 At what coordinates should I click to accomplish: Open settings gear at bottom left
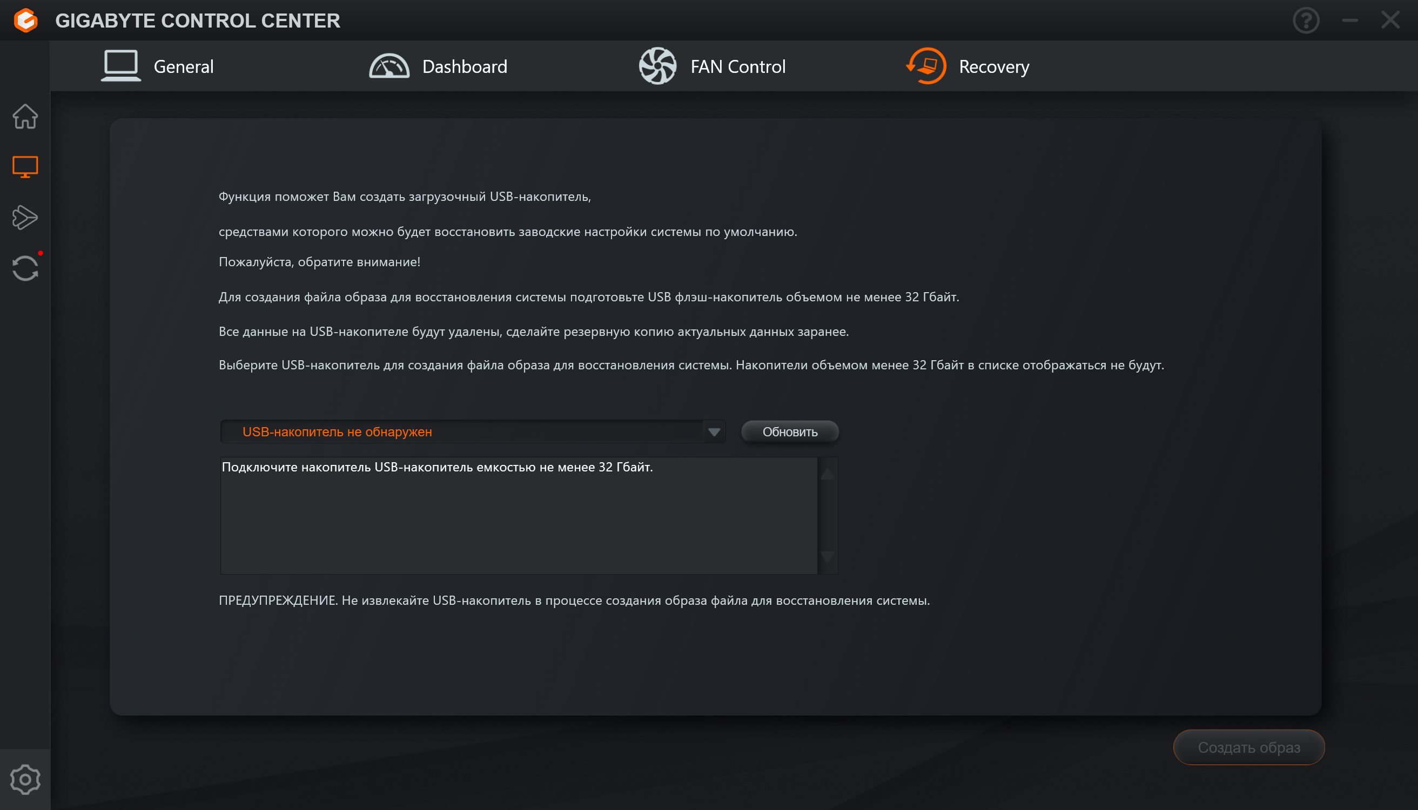(25, 779)
